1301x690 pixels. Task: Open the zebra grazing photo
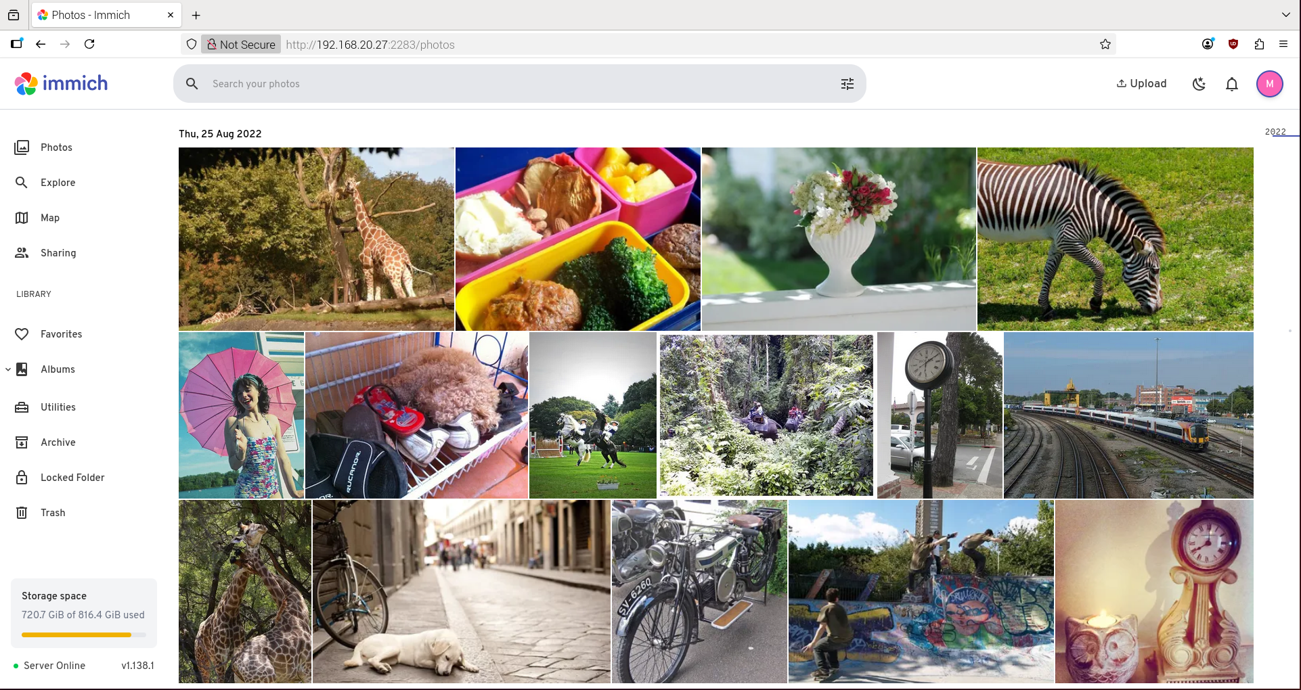pyautogui.click(x=1115, y=239)
